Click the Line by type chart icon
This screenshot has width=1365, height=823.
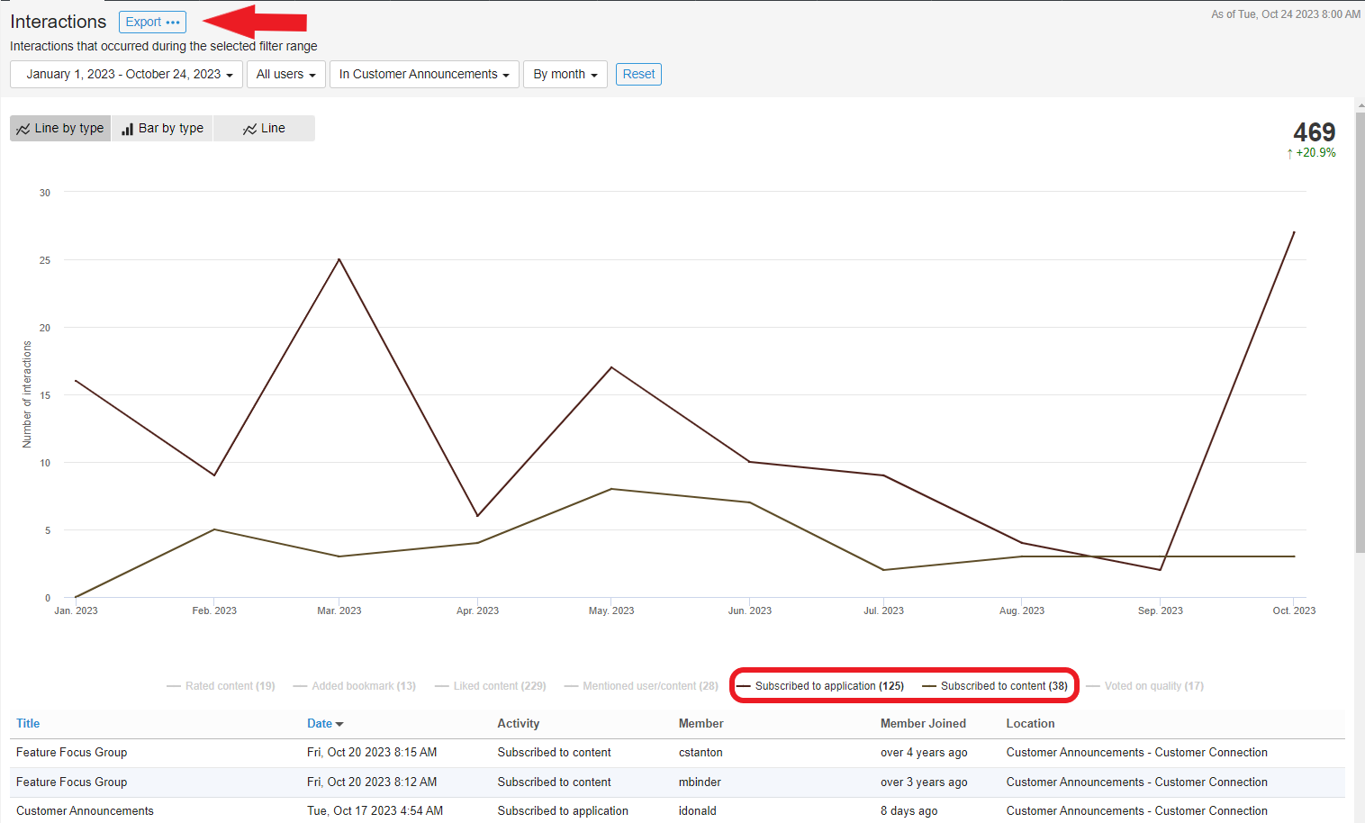[x=23, y=129]
